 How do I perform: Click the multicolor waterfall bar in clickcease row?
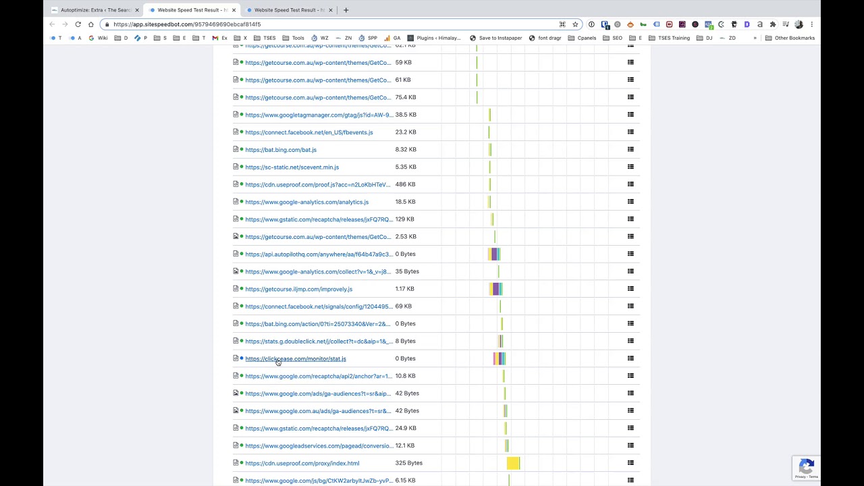pos(500,358)
